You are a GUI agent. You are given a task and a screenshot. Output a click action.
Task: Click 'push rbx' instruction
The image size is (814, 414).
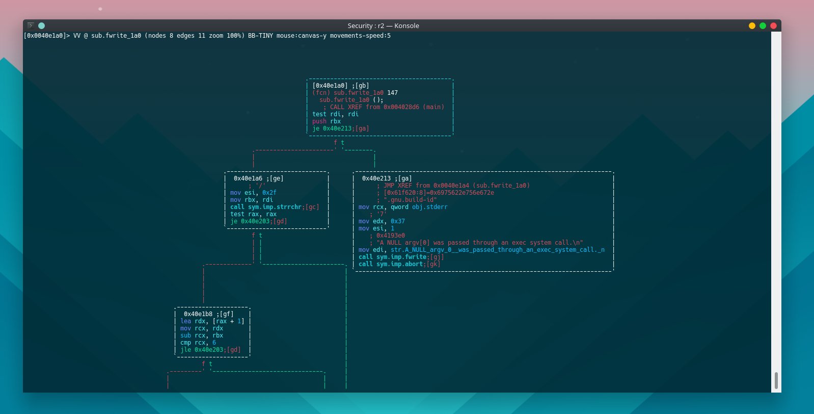(327, 121)
